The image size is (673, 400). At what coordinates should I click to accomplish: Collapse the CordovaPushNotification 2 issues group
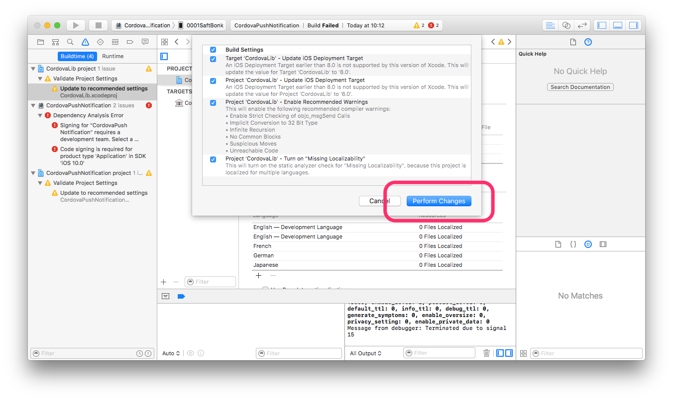click(33, 105)
